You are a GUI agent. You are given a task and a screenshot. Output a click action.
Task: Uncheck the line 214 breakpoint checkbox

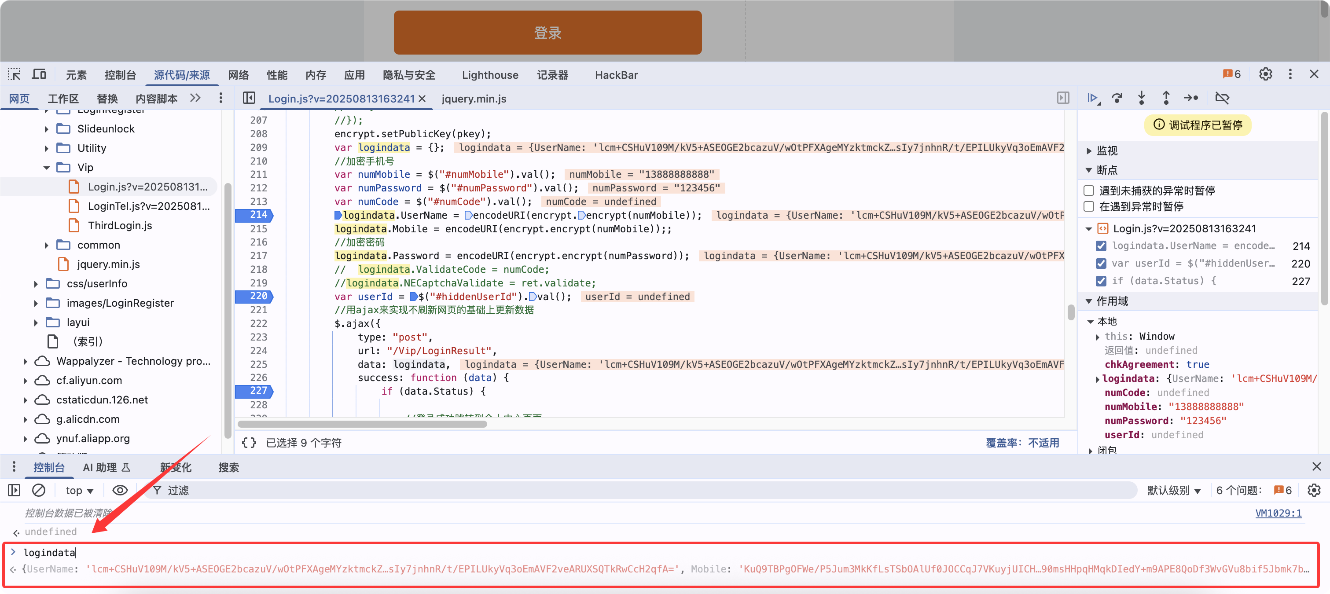coord(1101,246)
